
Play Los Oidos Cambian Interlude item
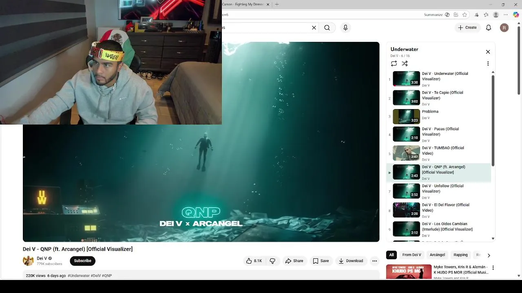pos(438,229)
